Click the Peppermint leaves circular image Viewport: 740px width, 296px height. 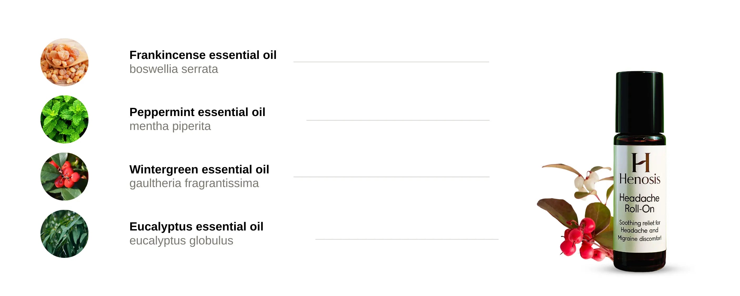coord(64,119)
